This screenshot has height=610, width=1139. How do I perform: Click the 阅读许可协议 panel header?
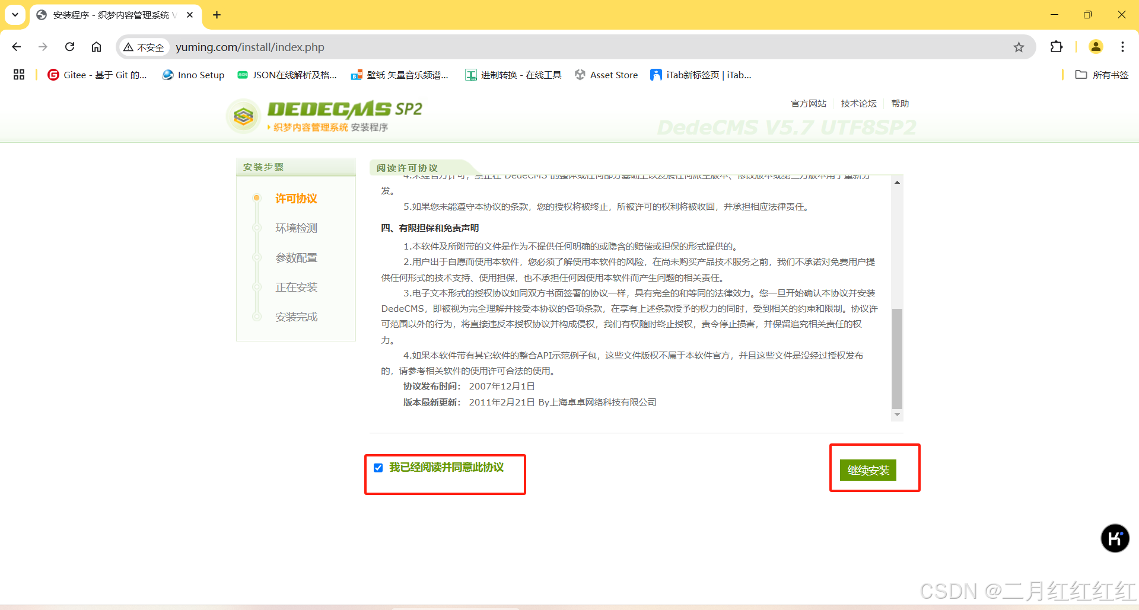(x=407, y=168)
